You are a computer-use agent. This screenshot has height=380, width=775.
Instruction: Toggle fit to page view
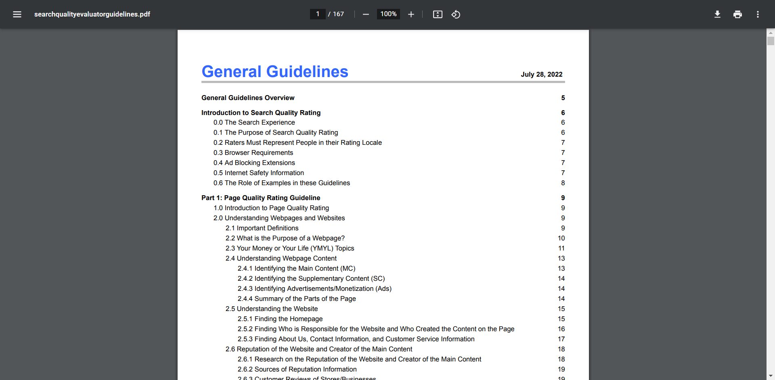pos(438,15)
